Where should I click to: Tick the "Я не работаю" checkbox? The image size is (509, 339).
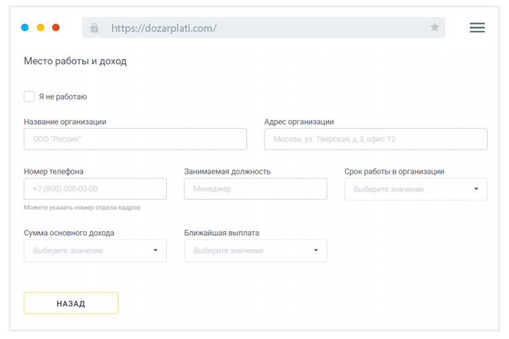(x=29, y=97)
